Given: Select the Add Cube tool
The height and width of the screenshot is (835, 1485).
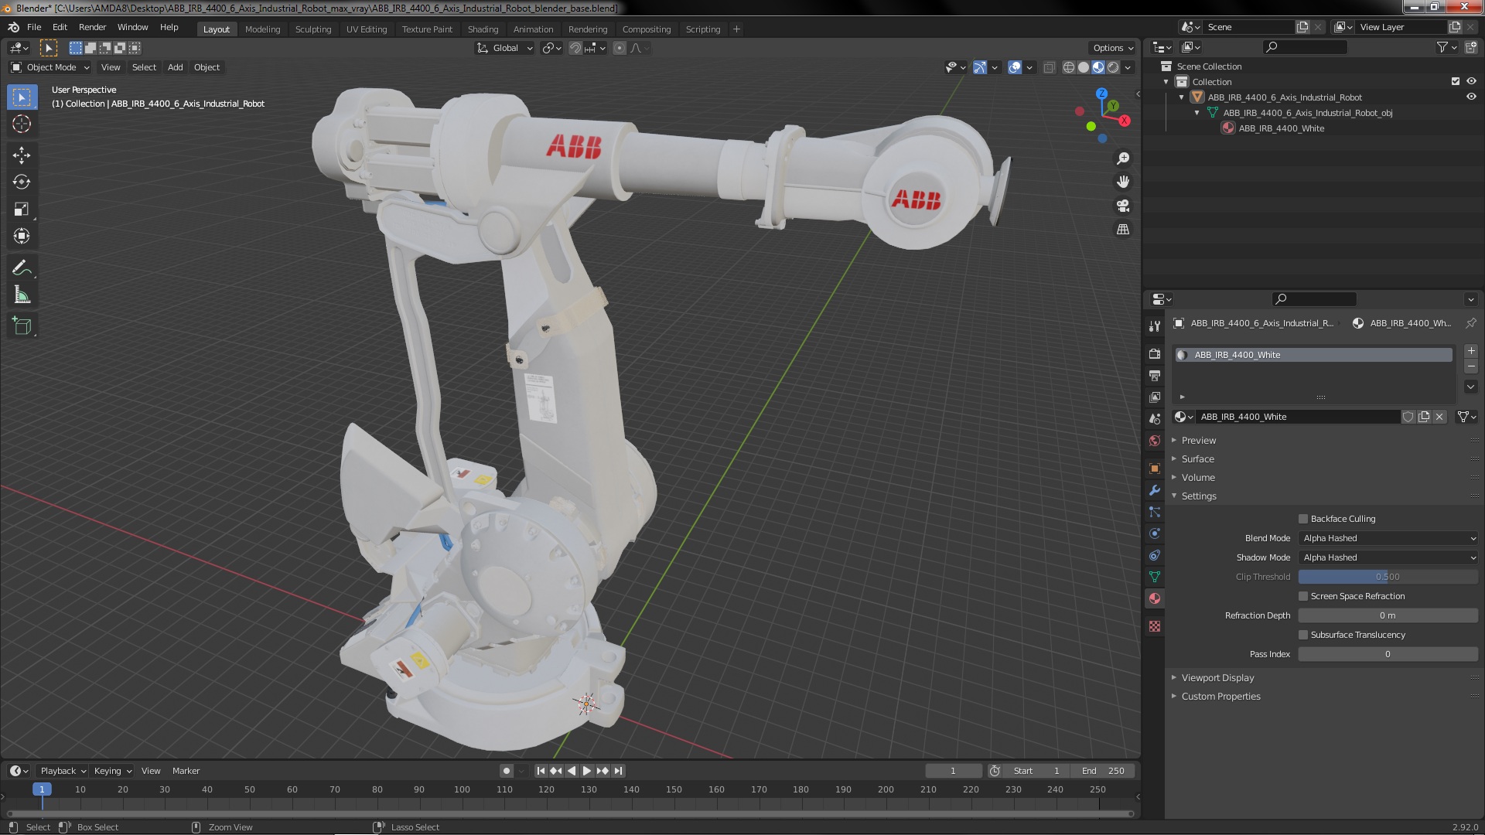Looking at the screenshot, I should [22, 326].
